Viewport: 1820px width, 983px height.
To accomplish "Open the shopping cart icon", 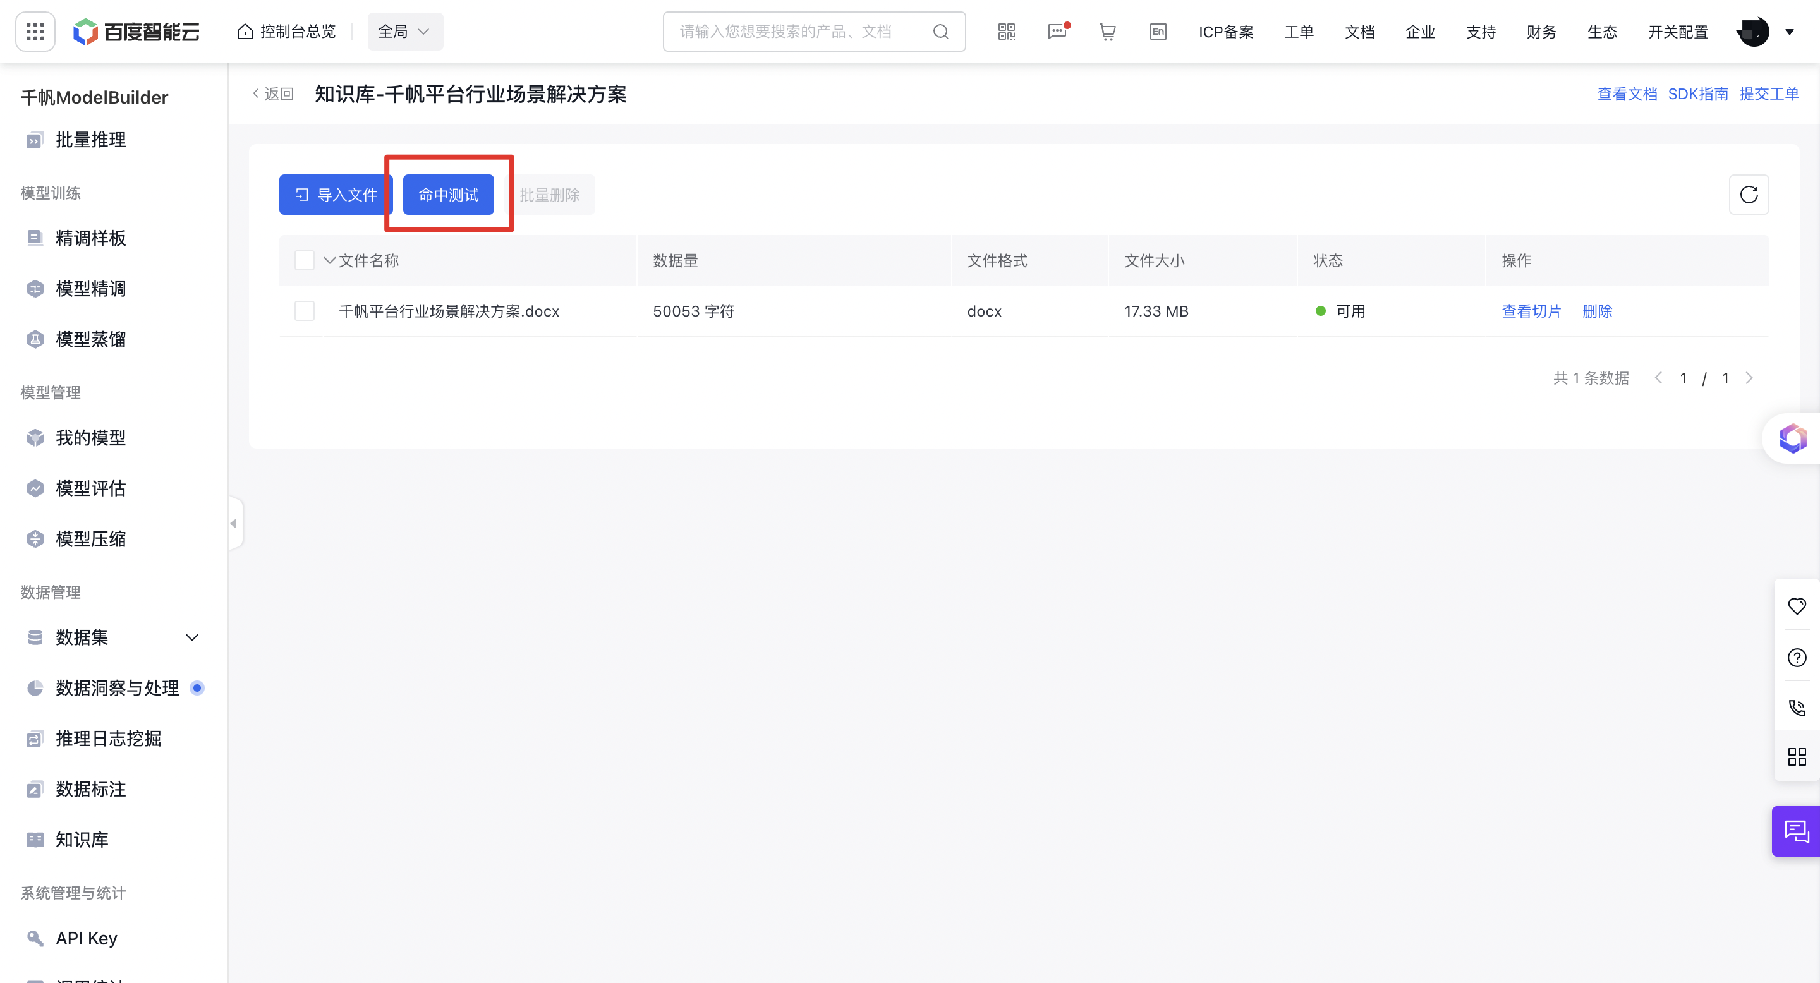I will tap(1107, 32).
